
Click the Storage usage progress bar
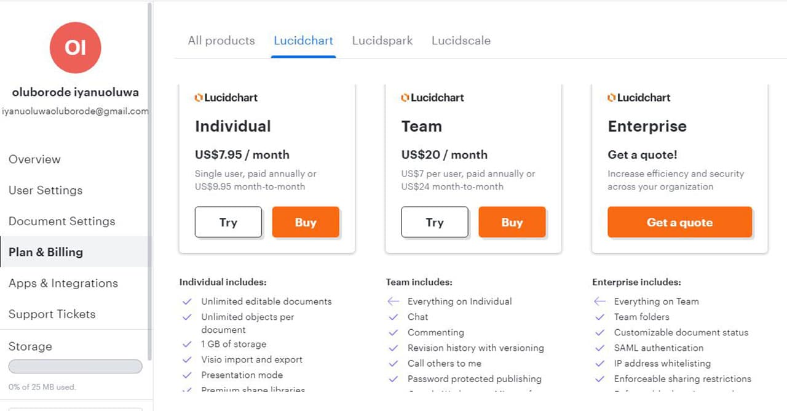(75, 367)
